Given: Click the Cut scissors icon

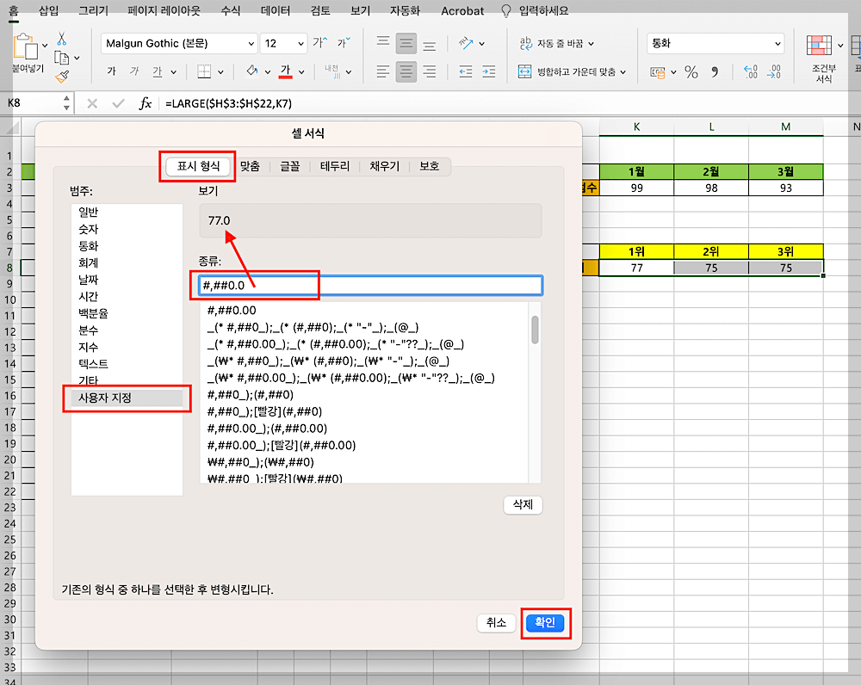Looking at the screenshot, I should (x=61, y=39).
